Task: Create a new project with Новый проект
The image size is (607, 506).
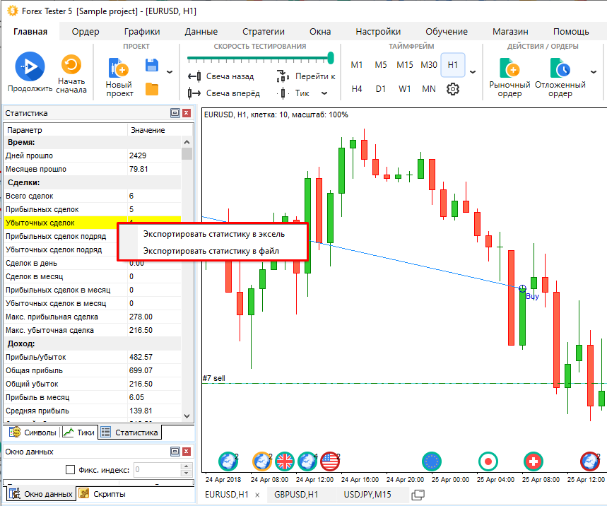Action: [x=119, y=69]
